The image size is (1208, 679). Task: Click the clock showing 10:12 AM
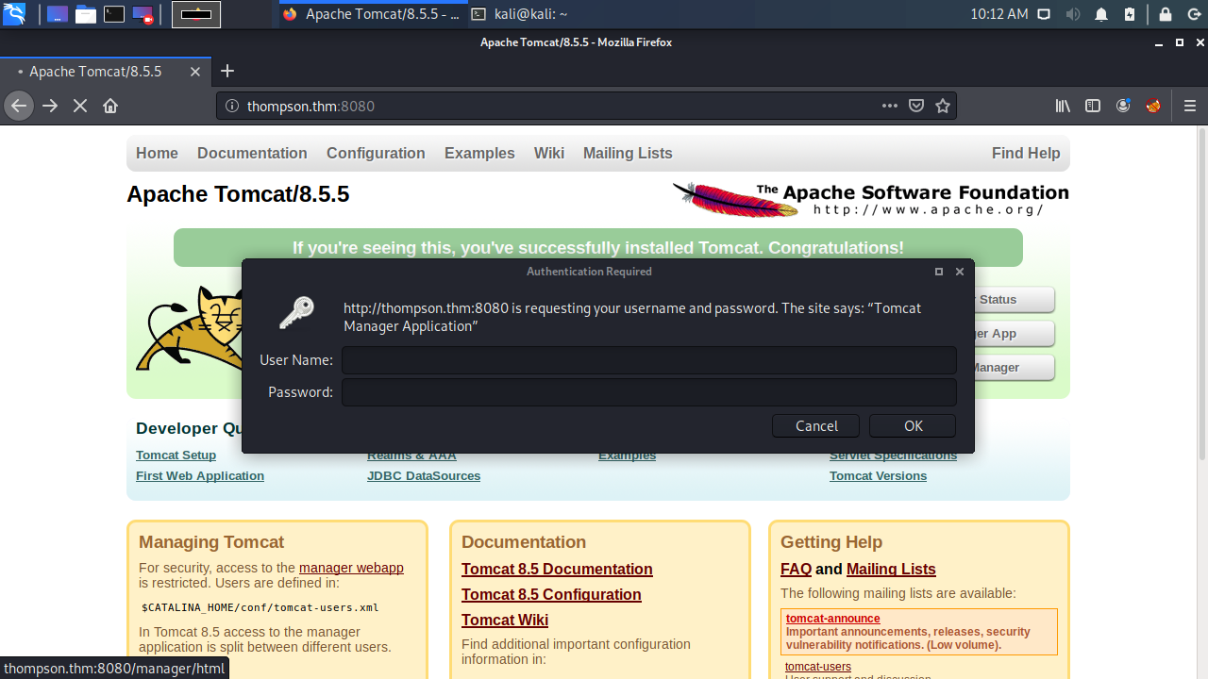click(x=998, y=14)
